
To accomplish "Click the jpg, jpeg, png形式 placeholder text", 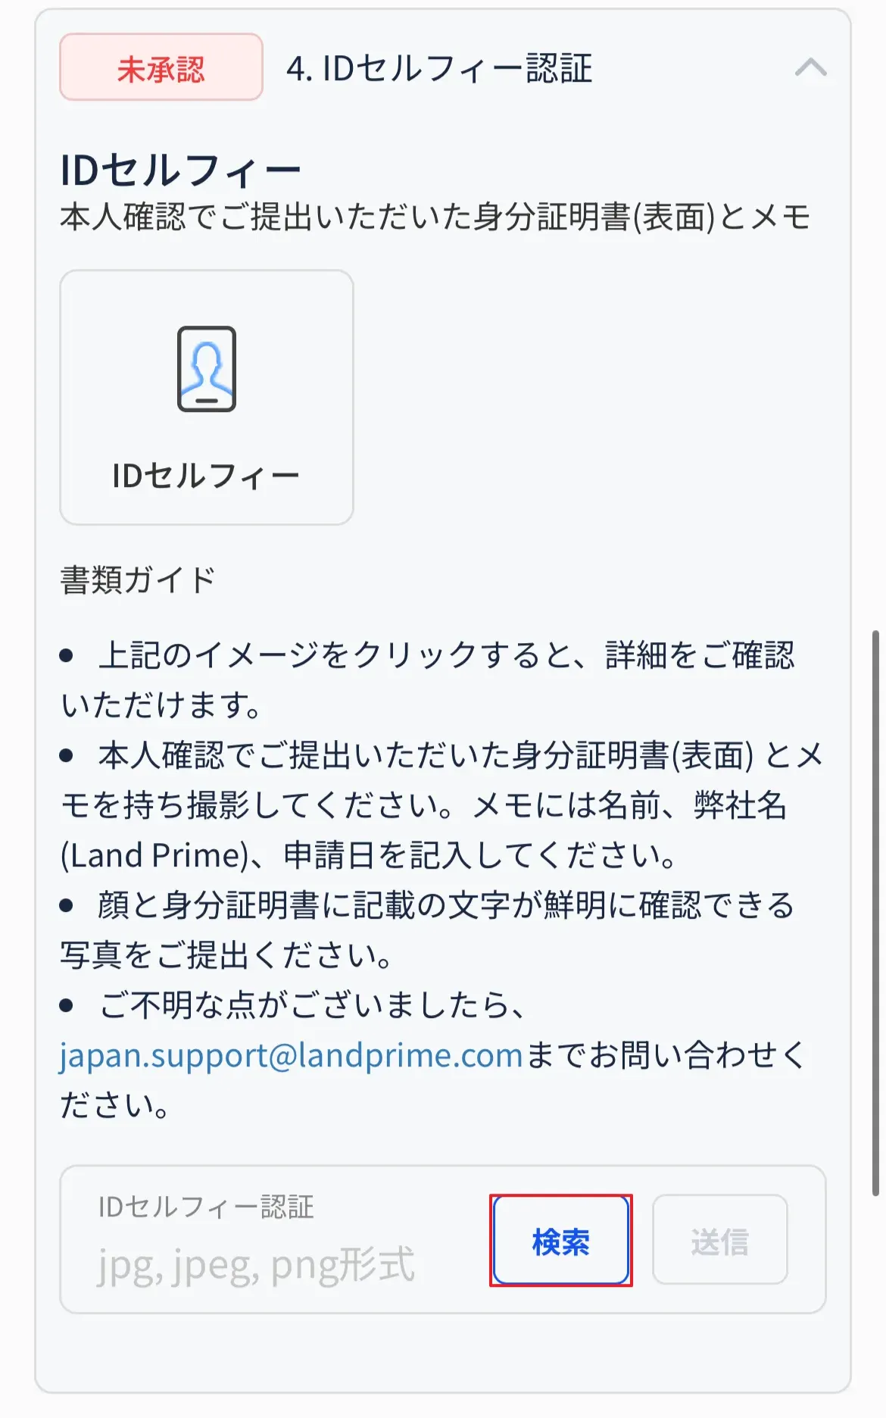I will [x=256, y=1264].
